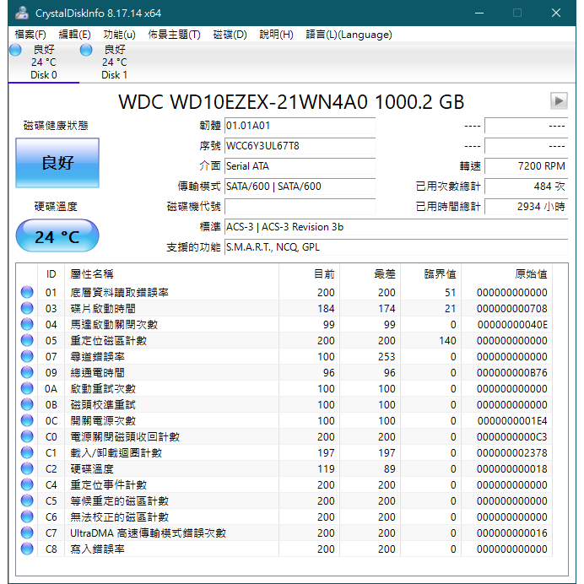
Task: Click raw value 0000000001E4
Action: click(512, 421)
